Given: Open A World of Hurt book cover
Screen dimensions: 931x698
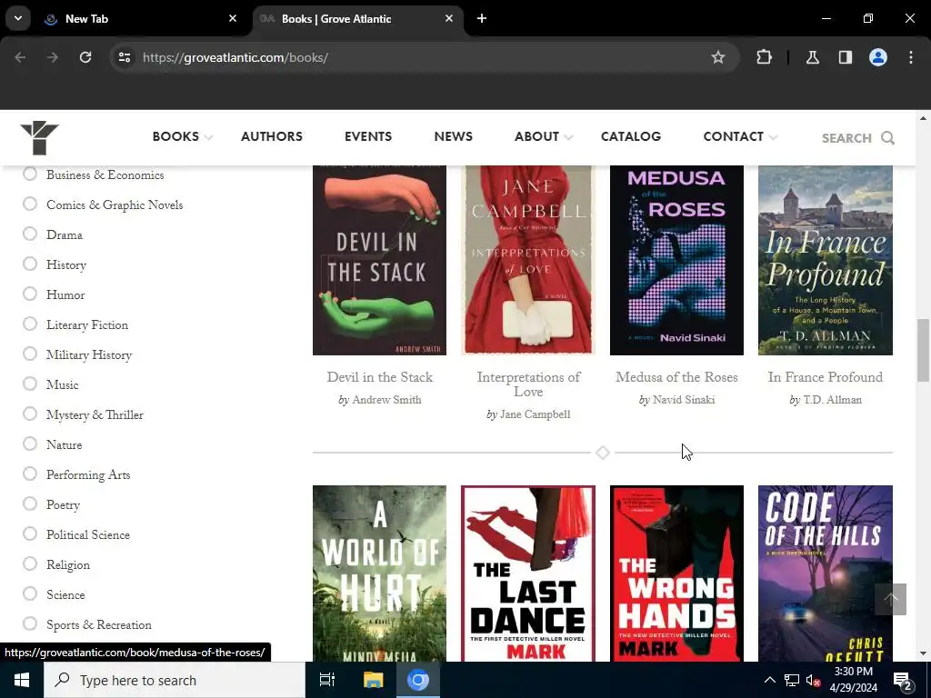Looking at the screenshot, I should point(379,573).
